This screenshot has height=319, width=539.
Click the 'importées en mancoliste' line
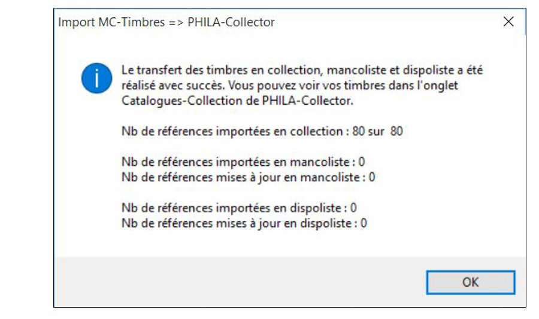pos(243,162)
